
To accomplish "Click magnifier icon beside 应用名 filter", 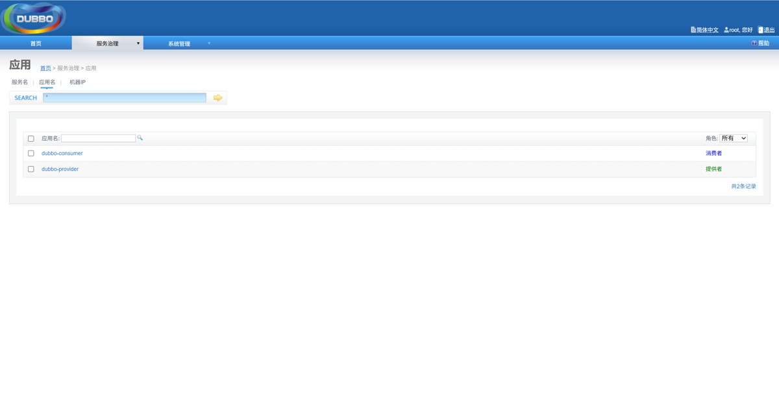I will point(140,138).
